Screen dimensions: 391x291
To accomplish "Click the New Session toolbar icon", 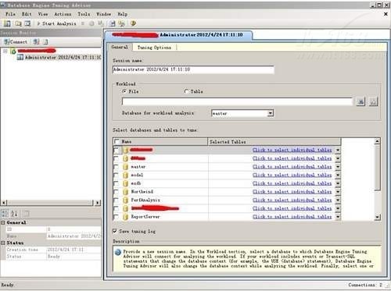I will click(7, 23).
